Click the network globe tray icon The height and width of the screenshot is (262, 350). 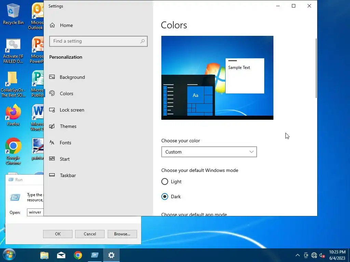coord(314,255)
